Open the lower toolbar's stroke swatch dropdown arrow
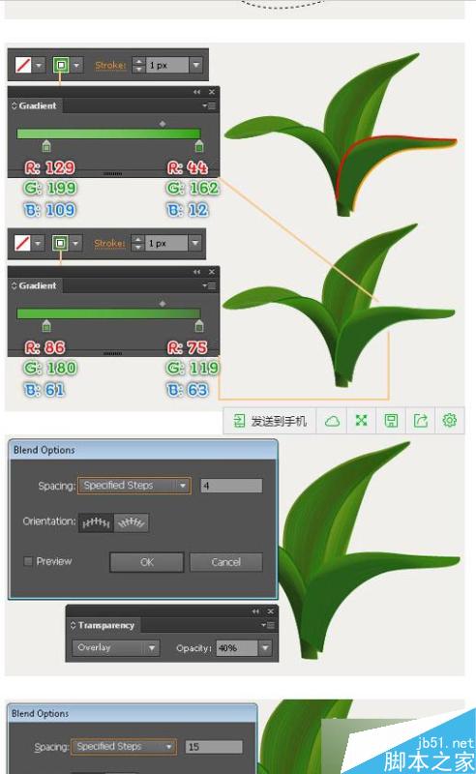Screen dimensions: 476x774 pyautogui.click(x=75, y=243)
